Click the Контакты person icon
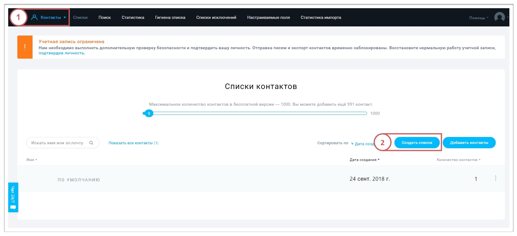The height and width of the screenshot is (236, 517). pos(34,17)
